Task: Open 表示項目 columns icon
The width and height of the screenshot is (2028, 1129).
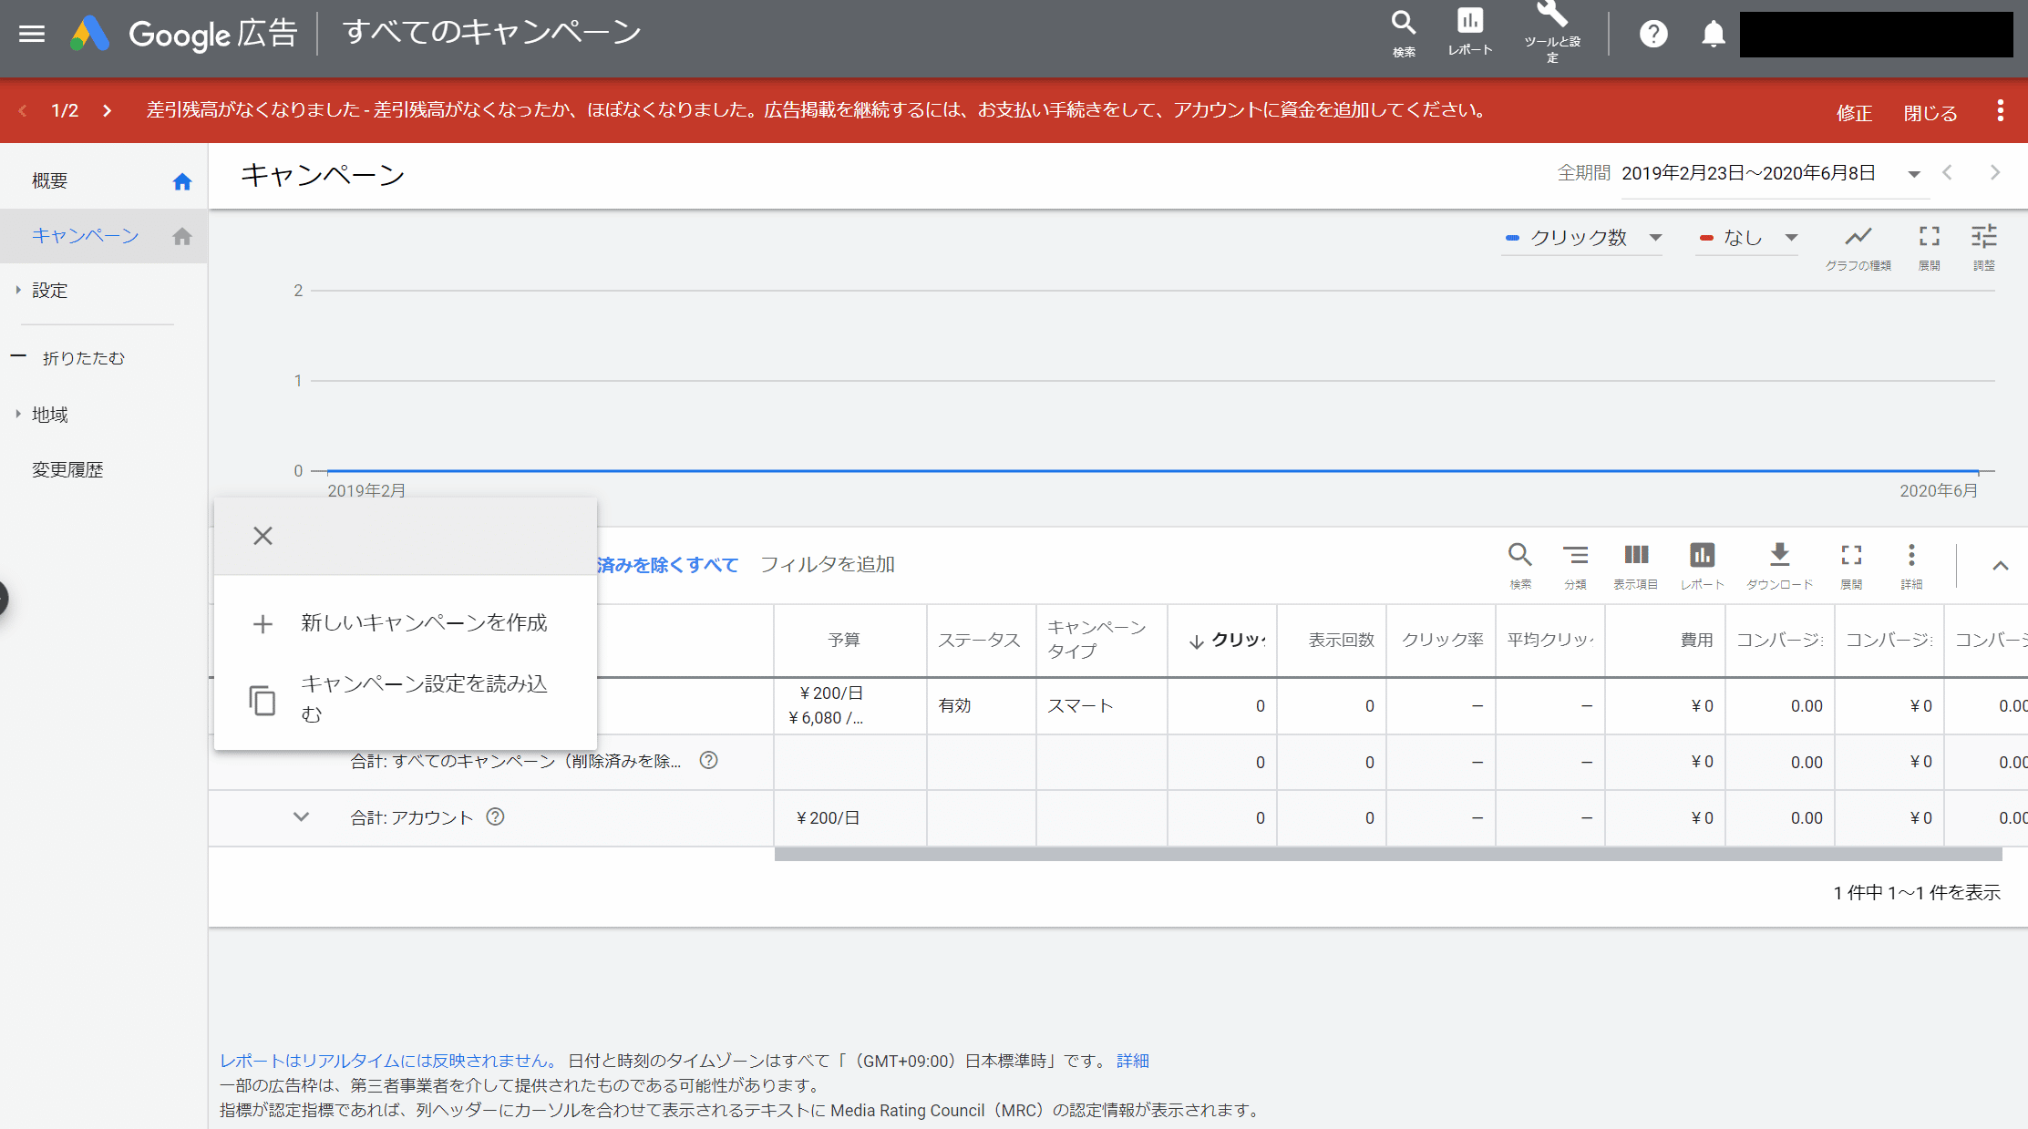Action: [x=1636, y=556]
